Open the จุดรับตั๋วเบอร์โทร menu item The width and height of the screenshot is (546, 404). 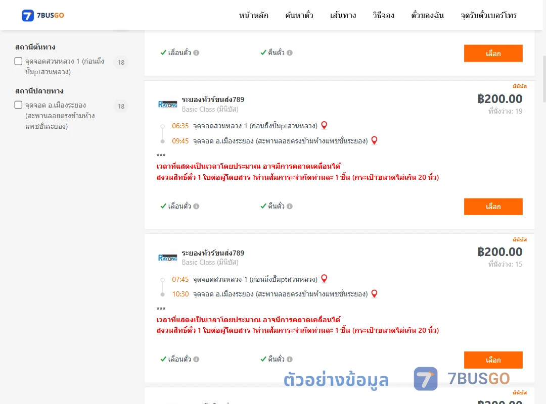(488, 15)
